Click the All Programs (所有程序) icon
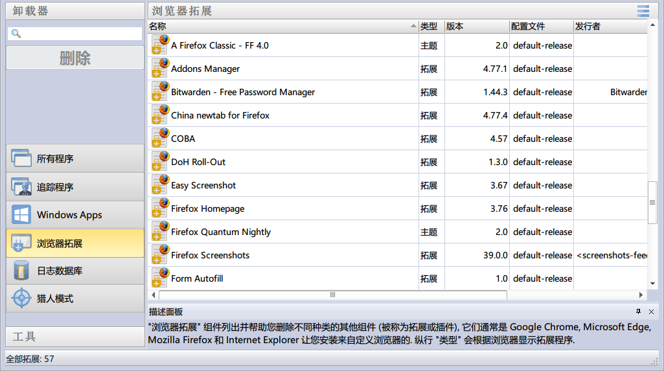 21,158
